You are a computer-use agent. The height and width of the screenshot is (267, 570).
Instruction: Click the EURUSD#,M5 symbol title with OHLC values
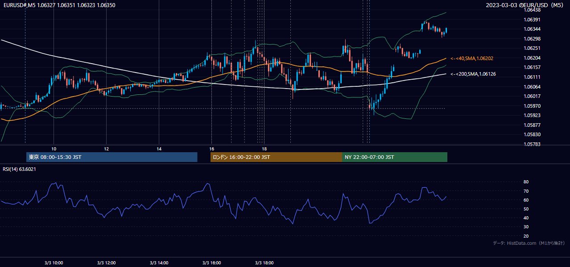click(59, 5)
